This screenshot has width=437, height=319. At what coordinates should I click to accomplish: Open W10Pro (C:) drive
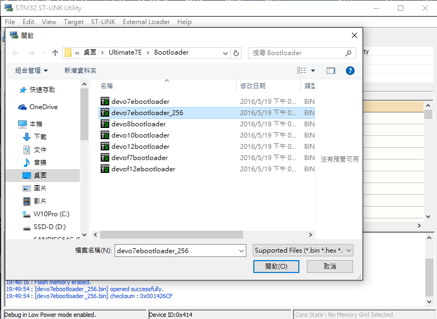[x=46, y=214]
